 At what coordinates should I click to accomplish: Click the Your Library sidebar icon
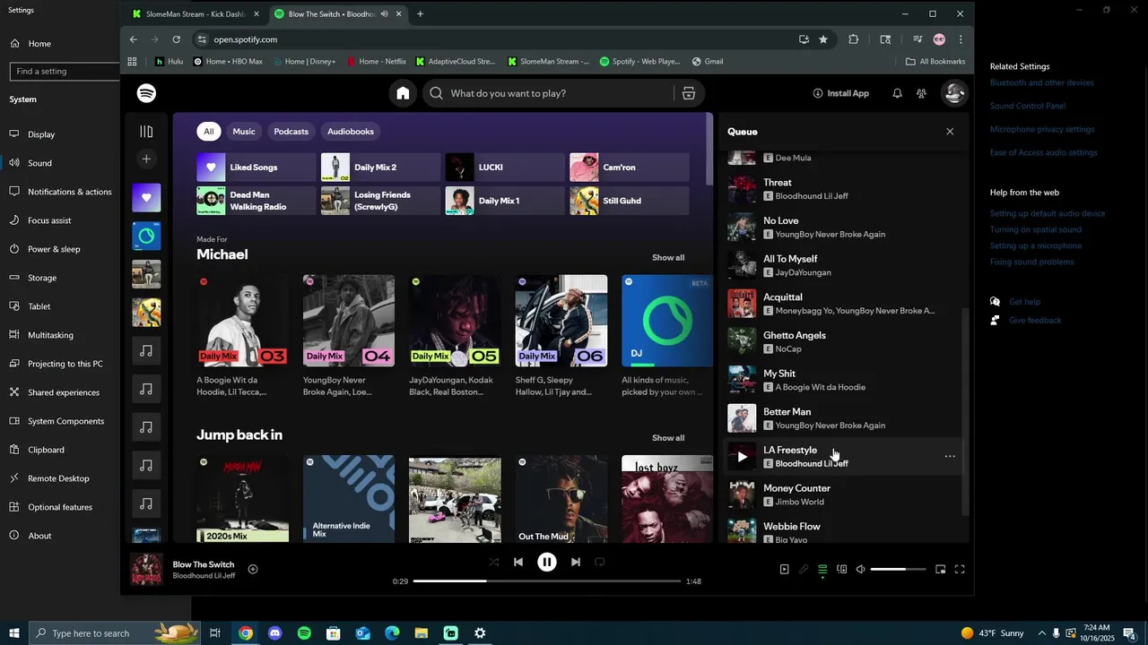coord(146,132)
